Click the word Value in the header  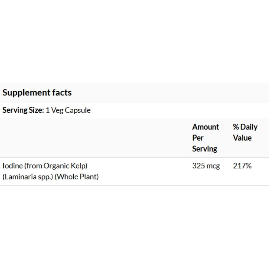tap(242, 138)
